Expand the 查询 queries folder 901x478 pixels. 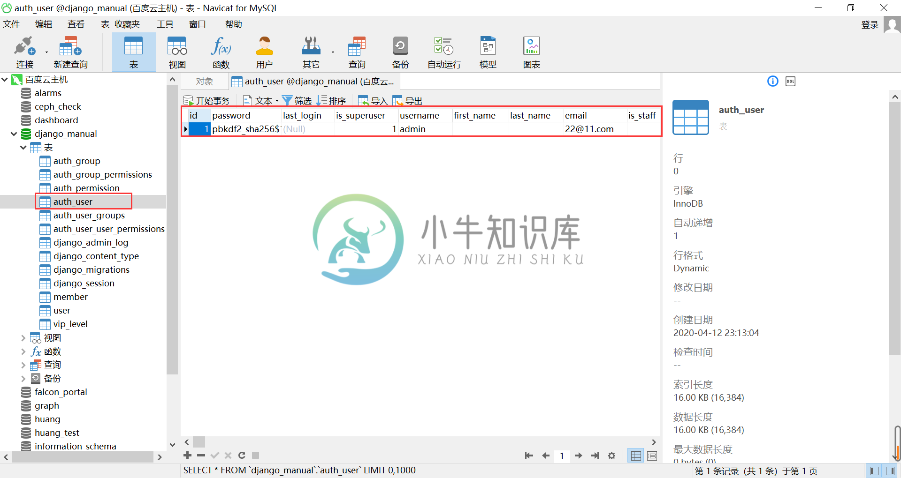click(23, 365)
